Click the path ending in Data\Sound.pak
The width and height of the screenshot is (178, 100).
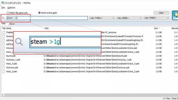click(85, 56)
